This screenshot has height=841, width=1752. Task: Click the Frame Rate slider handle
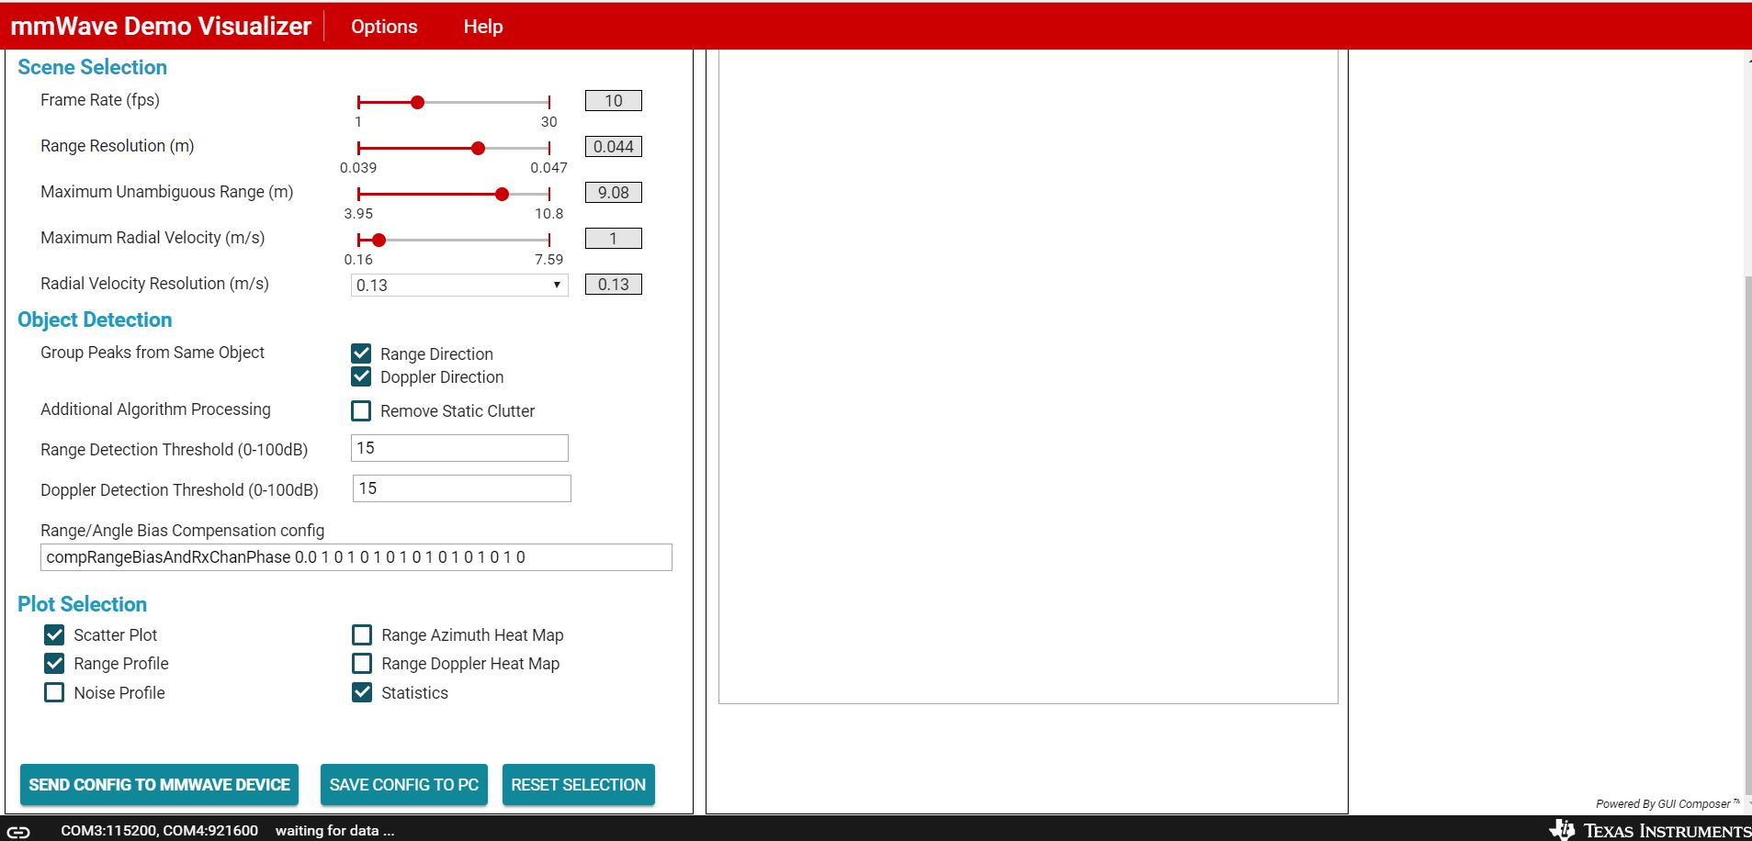click(417, 102)
